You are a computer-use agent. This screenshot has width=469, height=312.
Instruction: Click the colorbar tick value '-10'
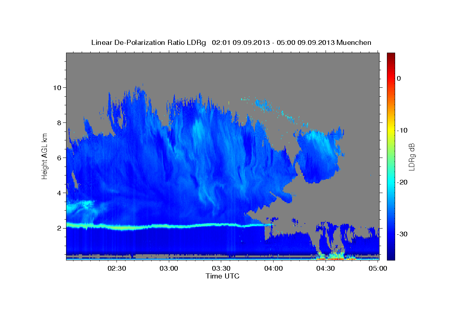click(401, 130)
